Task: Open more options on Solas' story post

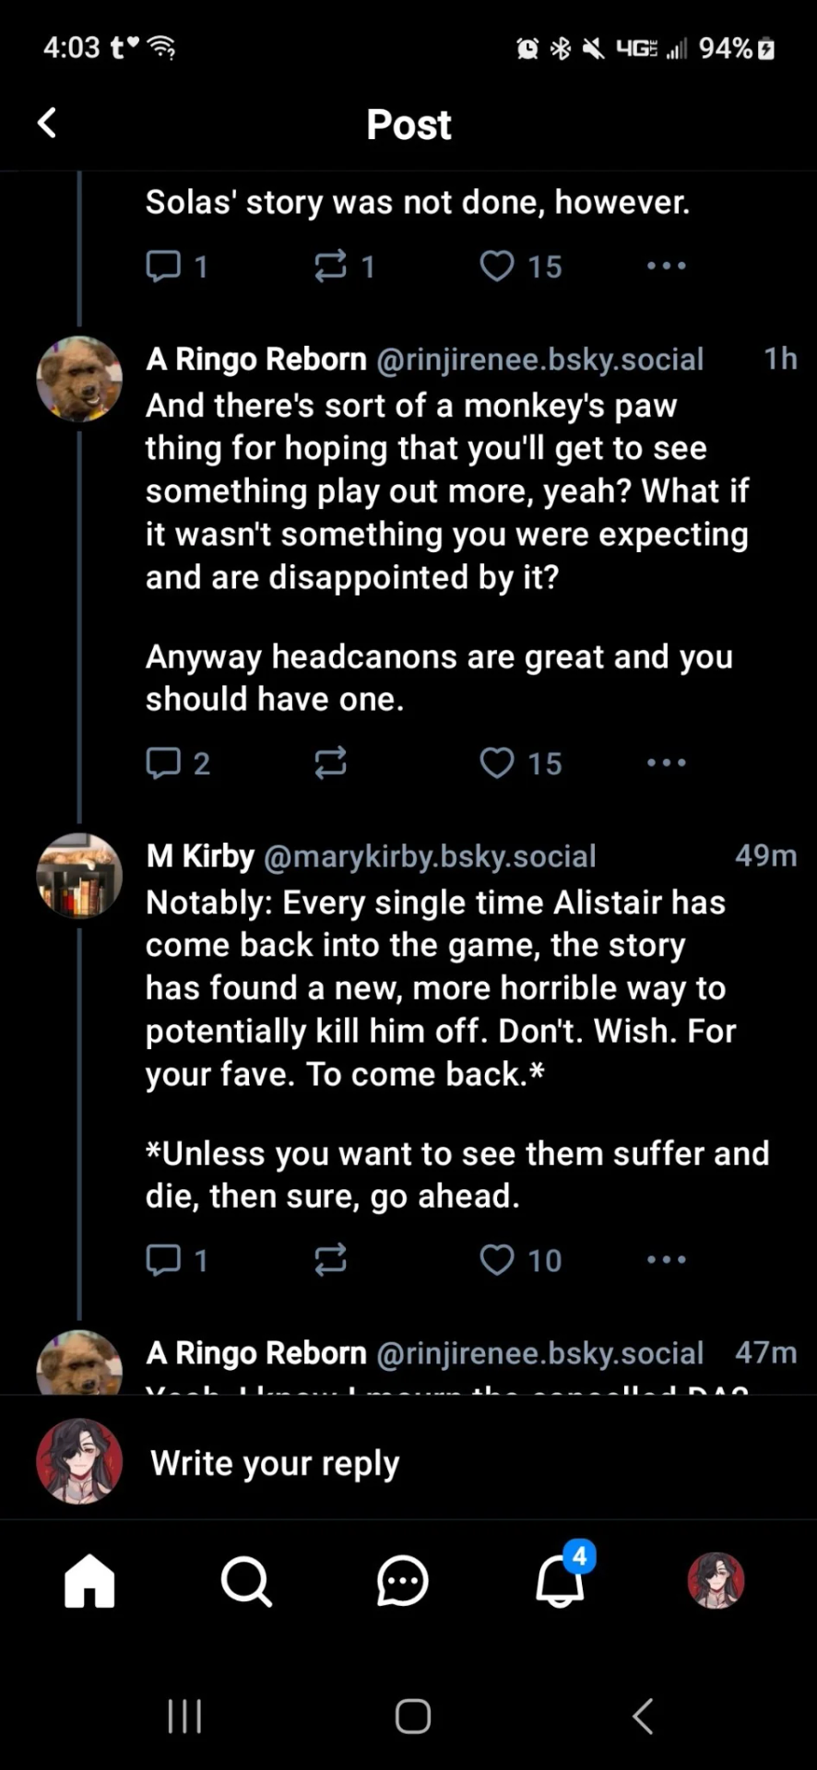Action: click(x=666, y=266)
